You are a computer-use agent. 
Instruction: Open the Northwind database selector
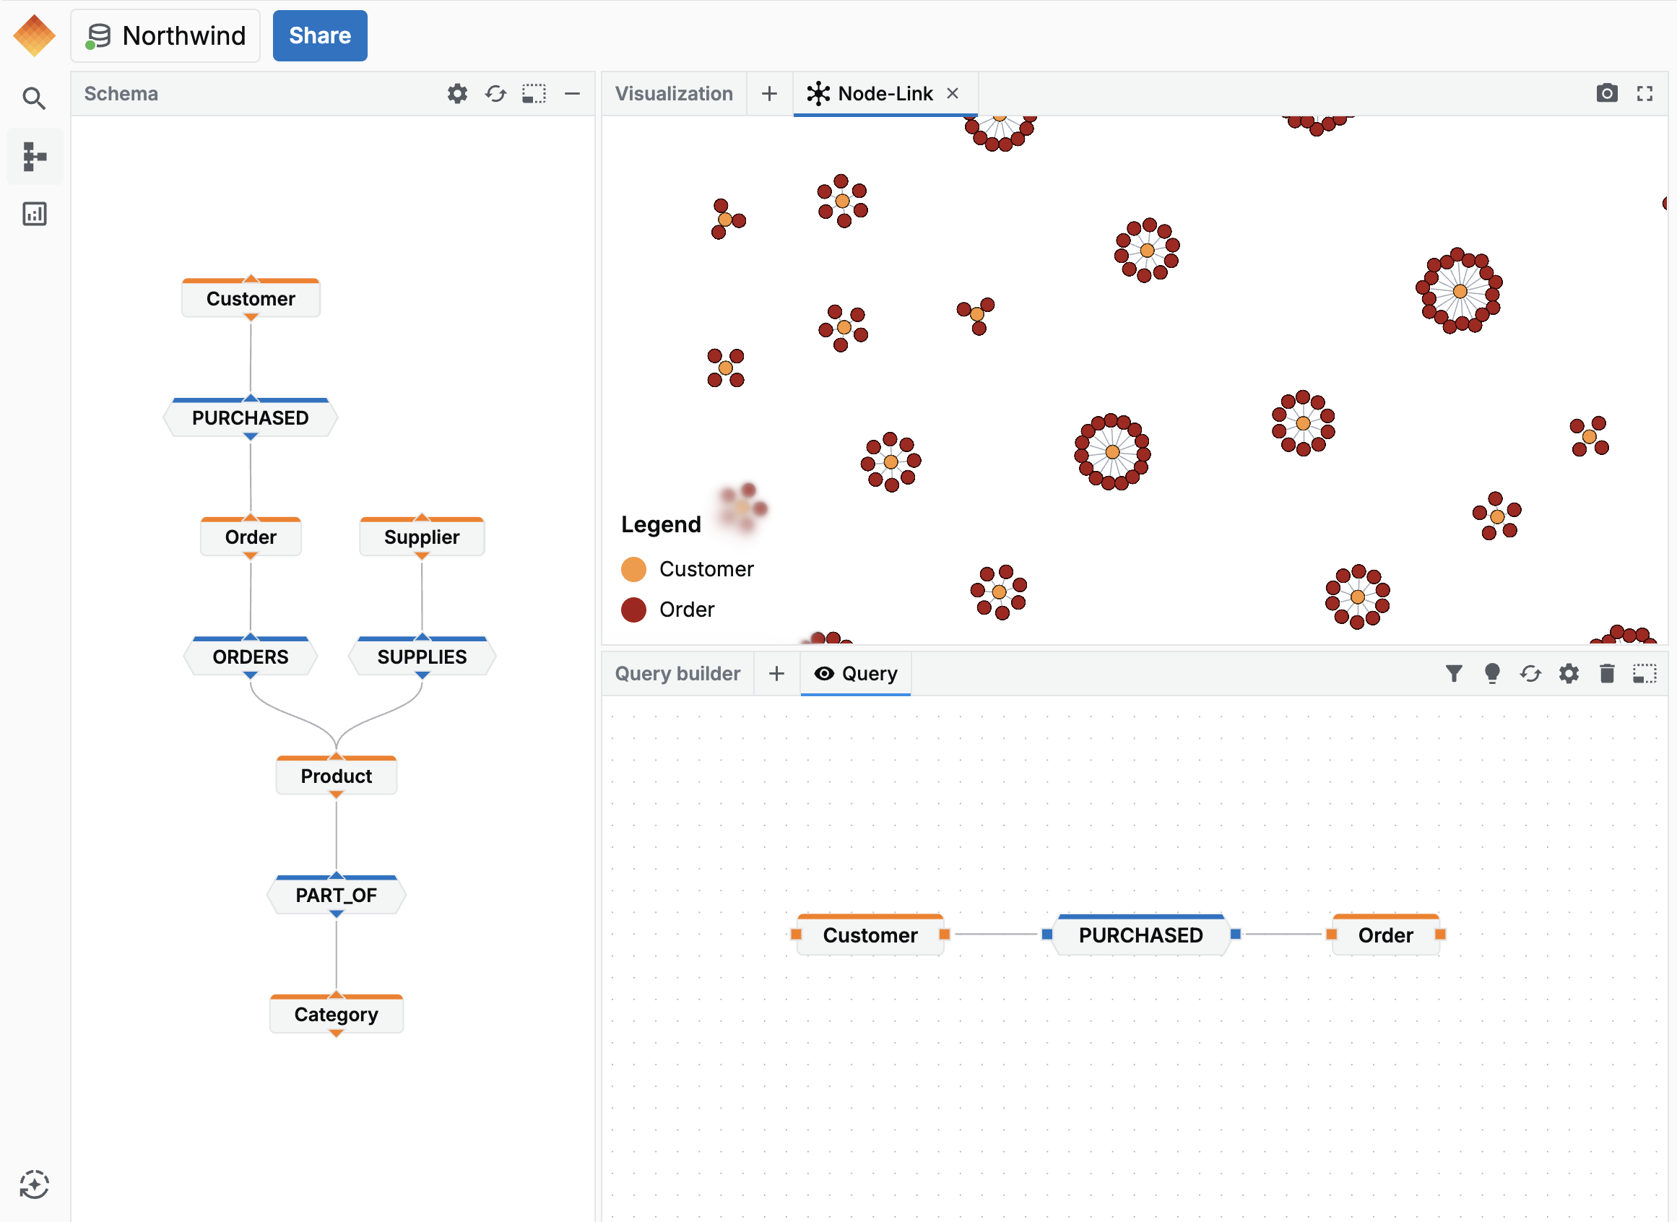click(x=165, y=35)
